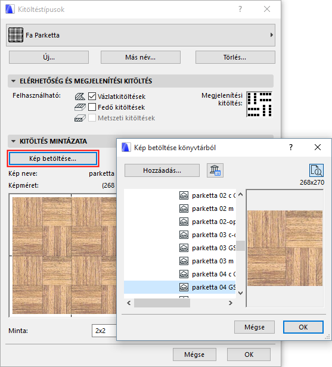Select parketta 03 m item
This screenshot has height=367, width=332.
click(180, 261)
